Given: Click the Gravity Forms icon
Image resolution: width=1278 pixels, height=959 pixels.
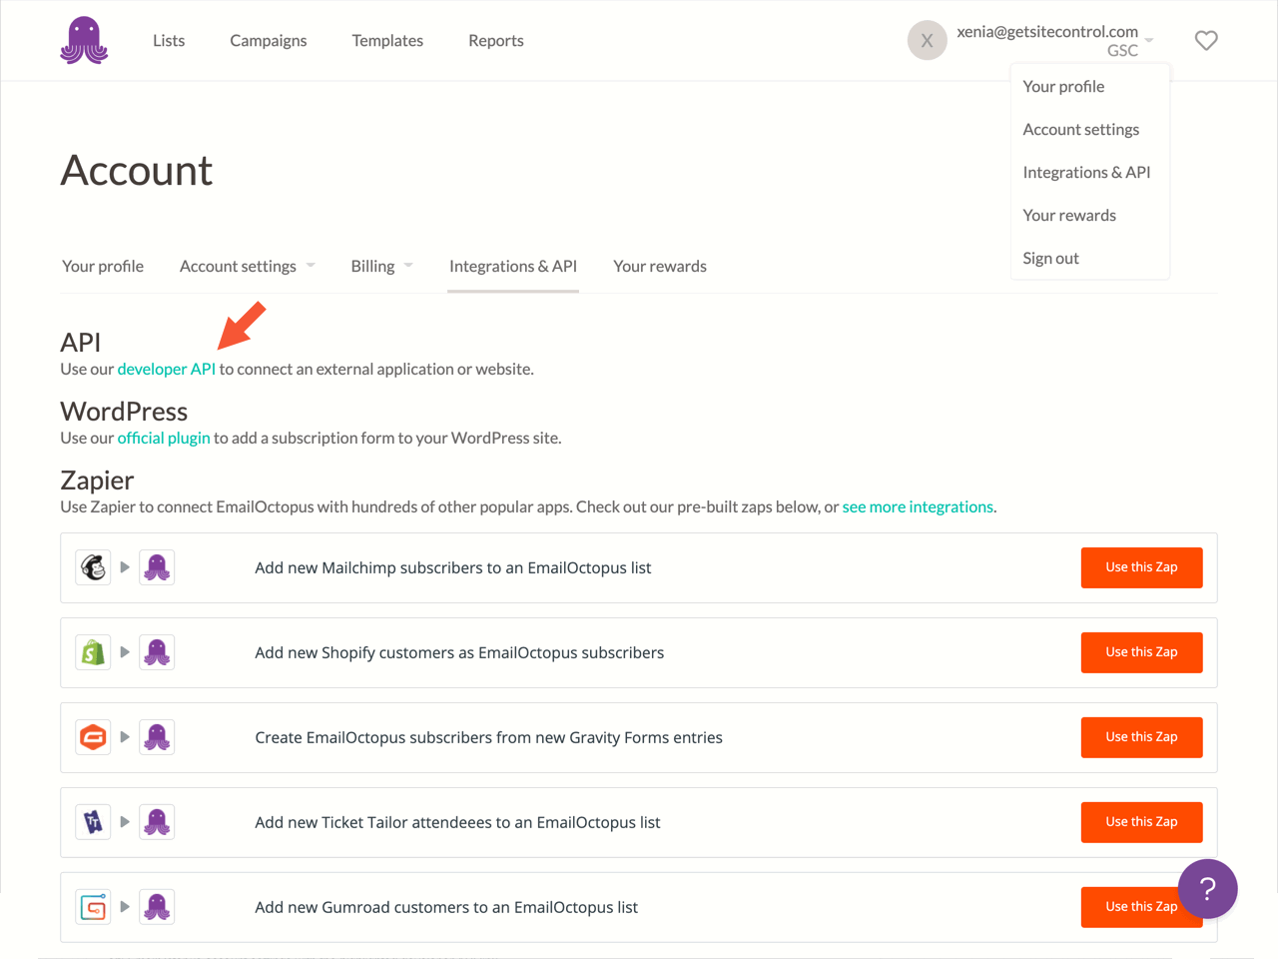Looking at the screenshot, I should click(x=94, y=737).
